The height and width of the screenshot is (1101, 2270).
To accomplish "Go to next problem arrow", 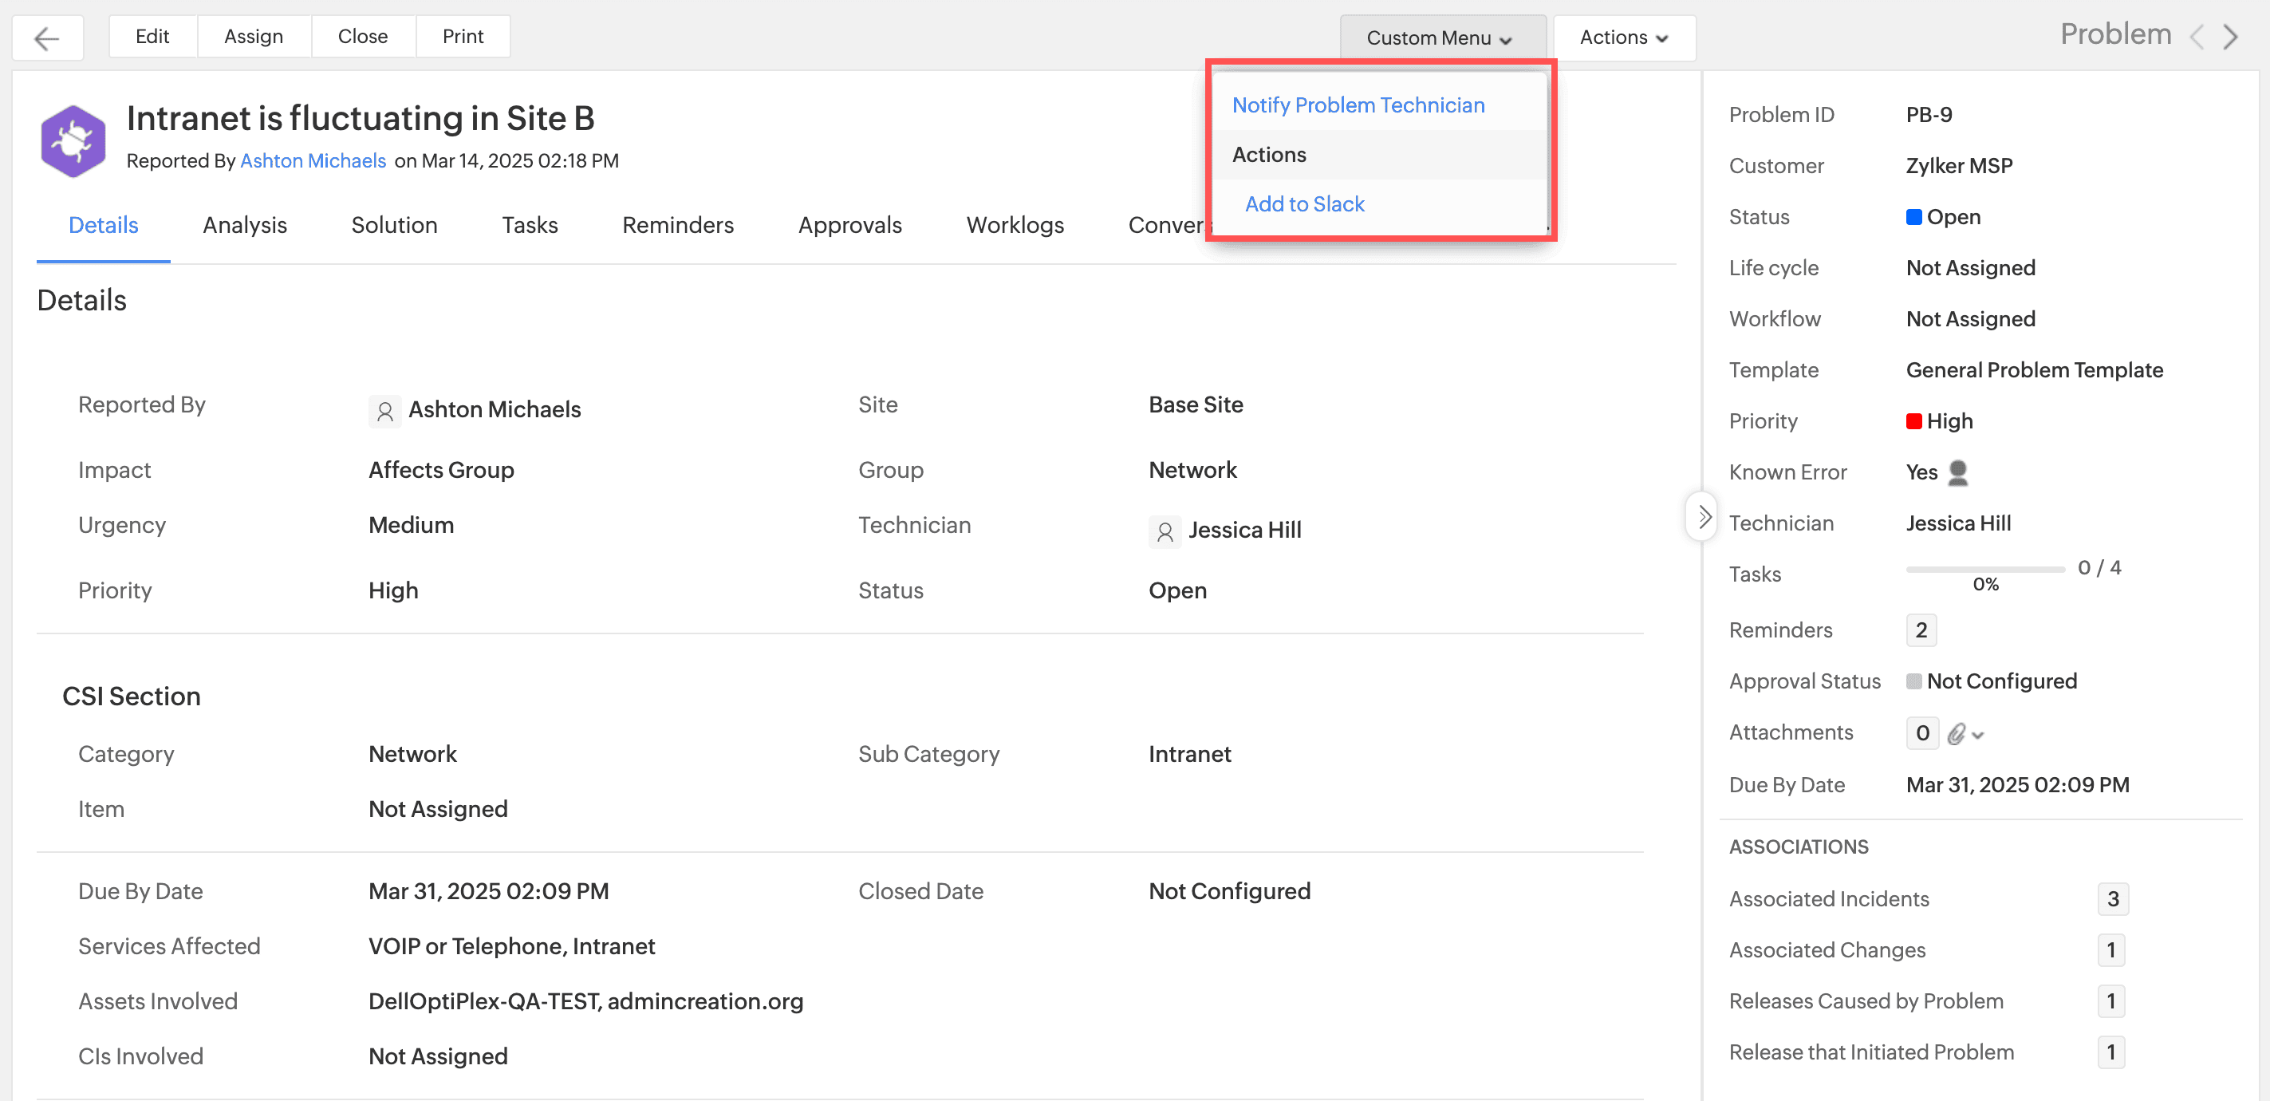I will (x=2230, y=37).
